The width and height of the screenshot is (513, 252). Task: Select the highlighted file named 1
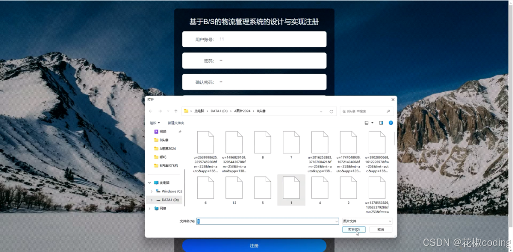pyautogui.click(x=291, y=190)
